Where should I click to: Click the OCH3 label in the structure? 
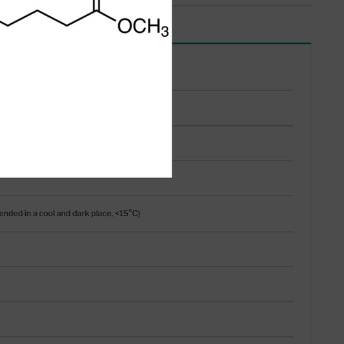(x=143, y=26)
